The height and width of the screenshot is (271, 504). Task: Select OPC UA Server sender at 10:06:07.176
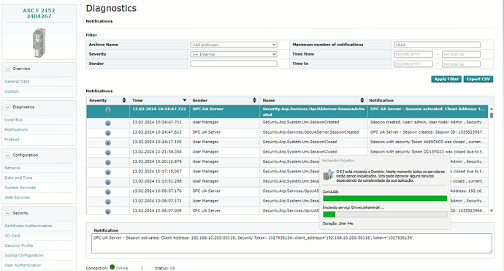click(x=225, y=192)
